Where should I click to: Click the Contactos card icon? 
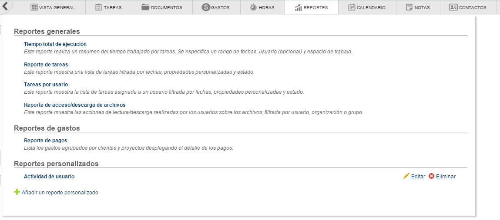(x=453, y=7)
